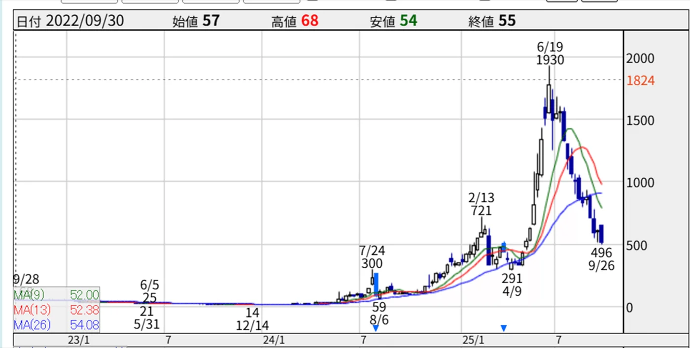690x348 pixels.
Task: Click the 1500 price axis label
Action: click(x=641, y=121)
